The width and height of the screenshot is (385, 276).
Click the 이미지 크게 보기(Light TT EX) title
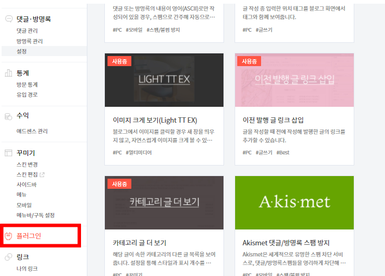(155, 120)
